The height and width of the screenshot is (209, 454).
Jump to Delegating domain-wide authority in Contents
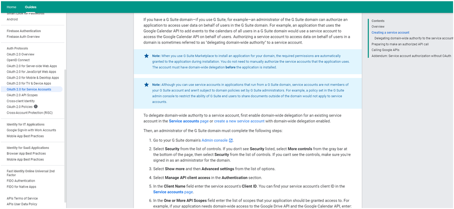(414, 38)
